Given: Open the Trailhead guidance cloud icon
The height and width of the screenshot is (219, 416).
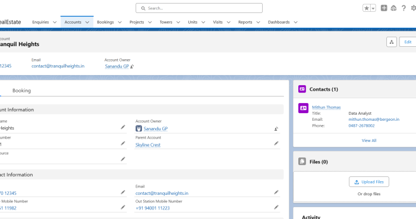Looking at the screenshot, I should 393,8.
